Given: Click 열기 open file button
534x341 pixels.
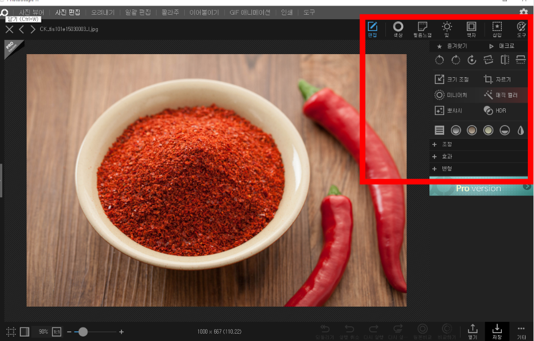Looking at the screenshot, I should 472,332.
